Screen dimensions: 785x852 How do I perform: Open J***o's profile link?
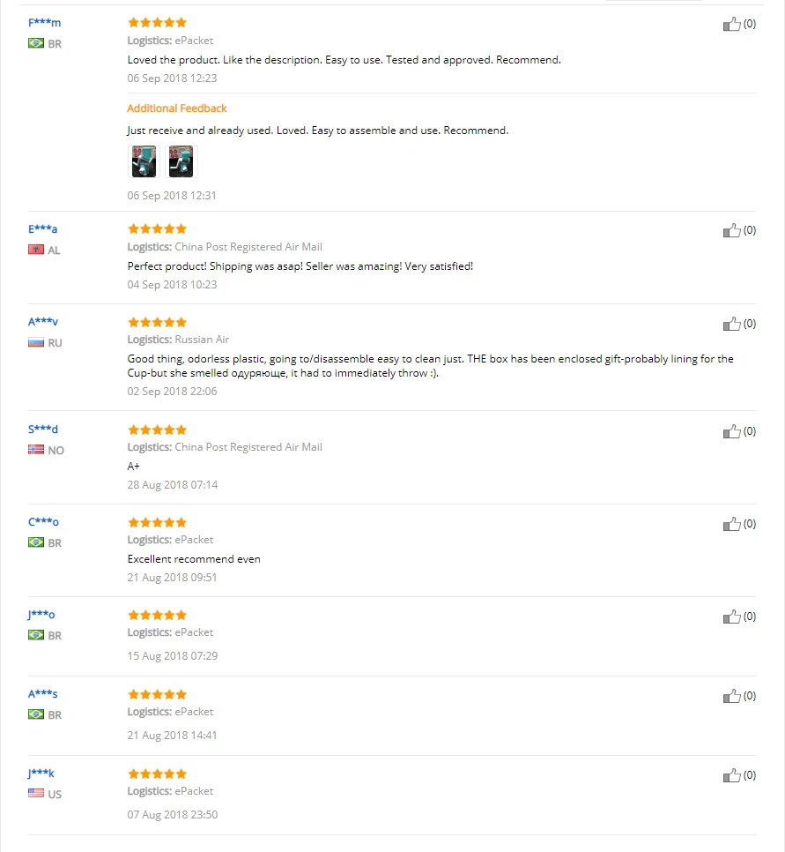click(x=41, y=615)
